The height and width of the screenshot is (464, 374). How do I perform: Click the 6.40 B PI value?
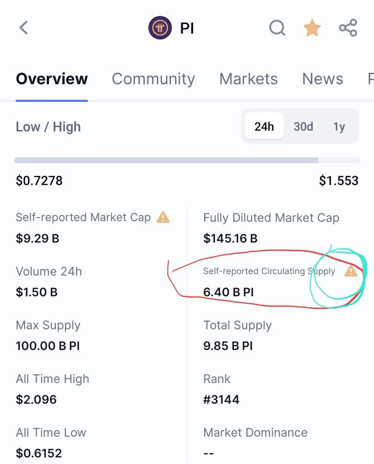pos(229,292)
